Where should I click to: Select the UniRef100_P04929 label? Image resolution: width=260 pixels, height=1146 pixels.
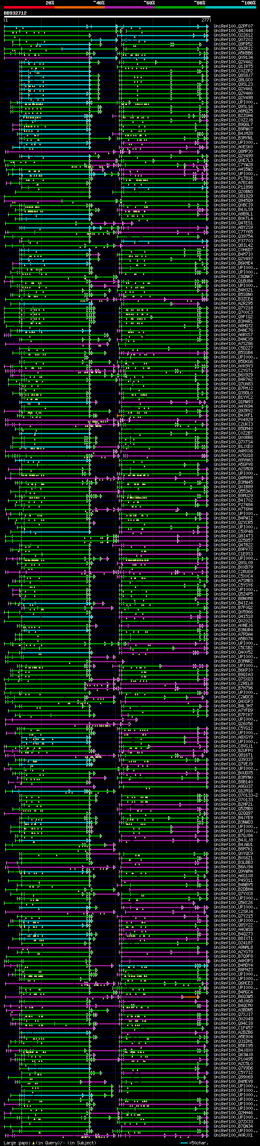(x=233, y=420)
